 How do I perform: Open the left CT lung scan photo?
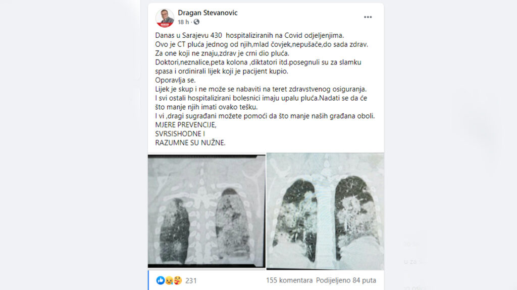point(206,211)
